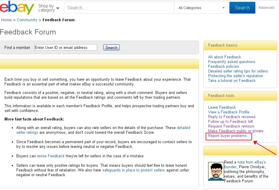Click Pierre Omidyar's avatar image
The height and width of the screenshot is (190, 279).
point(216,171)
